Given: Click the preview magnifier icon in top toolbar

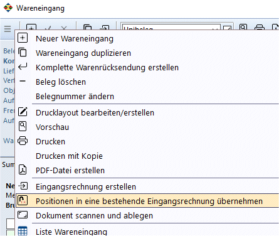Looking at the screenshot, I should [243, 27].
